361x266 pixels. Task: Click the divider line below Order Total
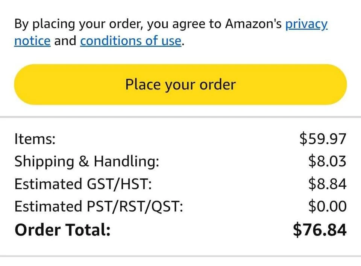pos(180,256)
